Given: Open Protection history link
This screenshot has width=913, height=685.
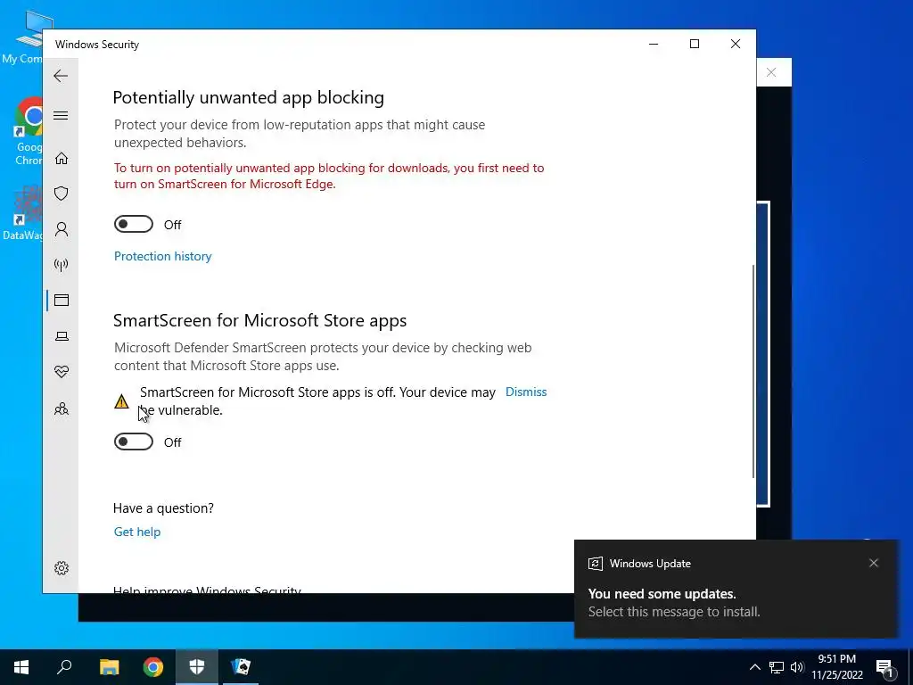Looking at the screenshot, I should (162, 256).
